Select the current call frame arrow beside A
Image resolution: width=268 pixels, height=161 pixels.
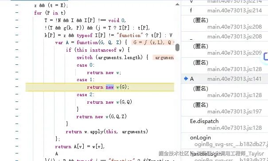coord(186,79)
